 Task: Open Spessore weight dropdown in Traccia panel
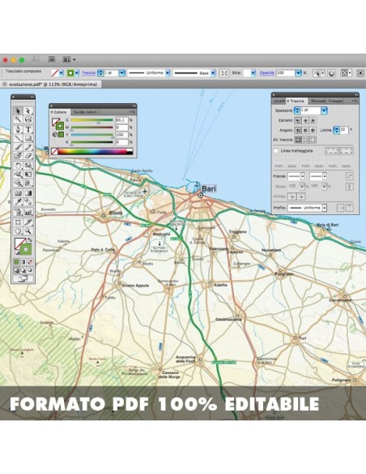pyautogui.click(x=324, y=110)
